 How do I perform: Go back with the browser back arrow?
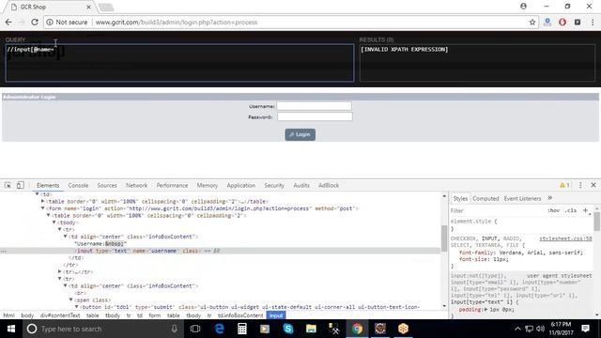pyautogui.click(x=8, y=23)
